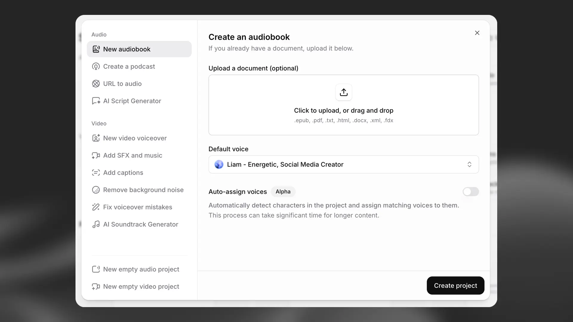Enable the Auto-assign voices toggle
The image size is (573, 322).
pos(471,192)
